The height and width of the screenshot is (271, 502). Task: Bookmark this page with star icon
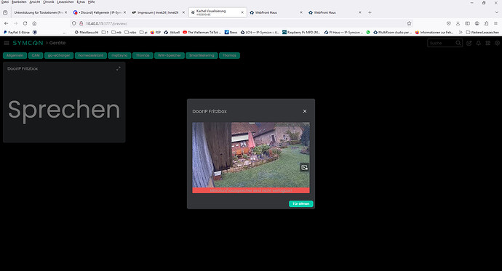pyautogui.click(x=409, y=23)
